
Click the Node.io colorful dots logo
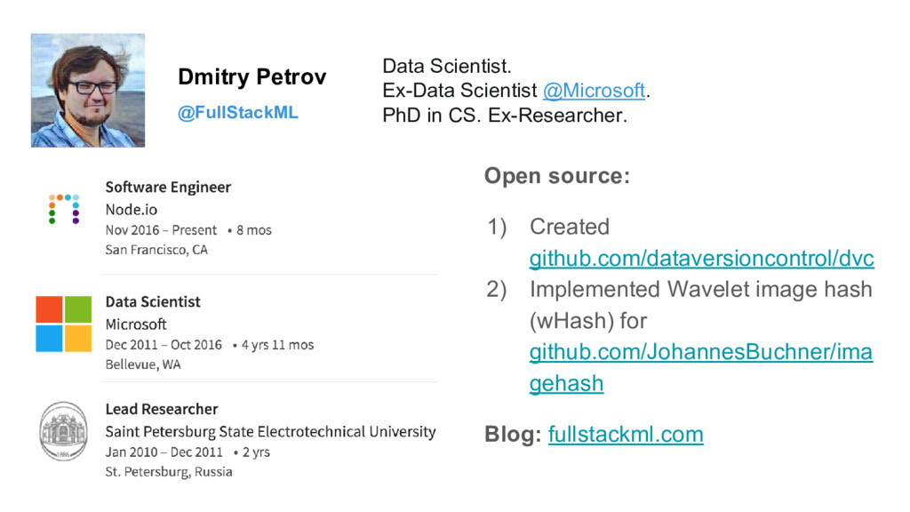[64, 209]
